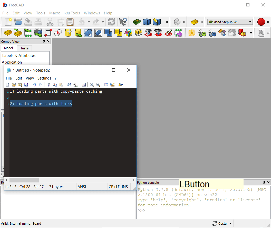Click Copy icon in Notepad2 toolbar
The image size is (271, 228).
tap(55, 85)
